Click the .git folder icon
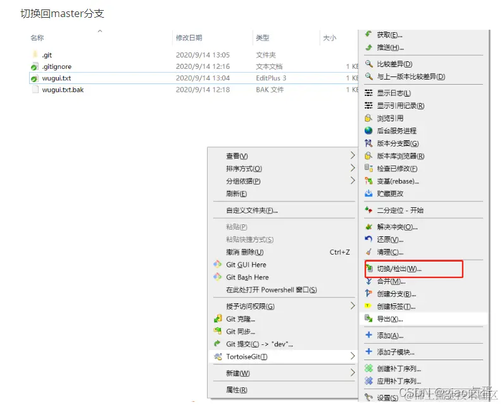The height and width of the screenshot is (405, 502). point(35,55)
